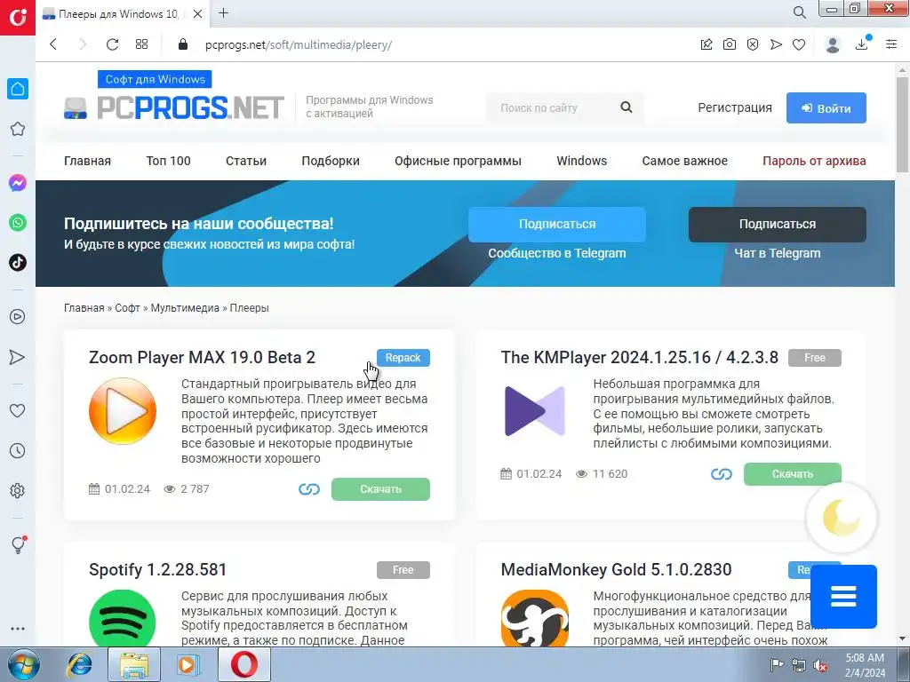Click the share page icon in address bar

tap(706, 44)
